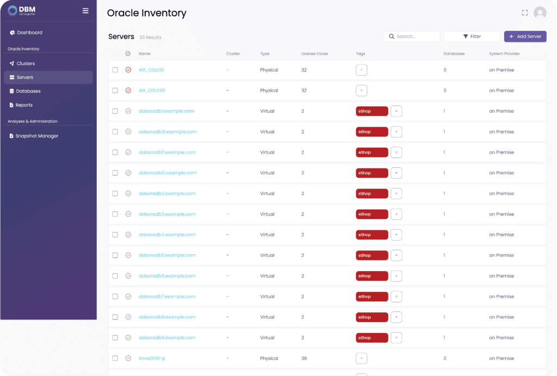The width and height of the screenshot is (557, 376).
Task: Click the red status icon for AIX_OSLO01
Action: pos(128,70)
